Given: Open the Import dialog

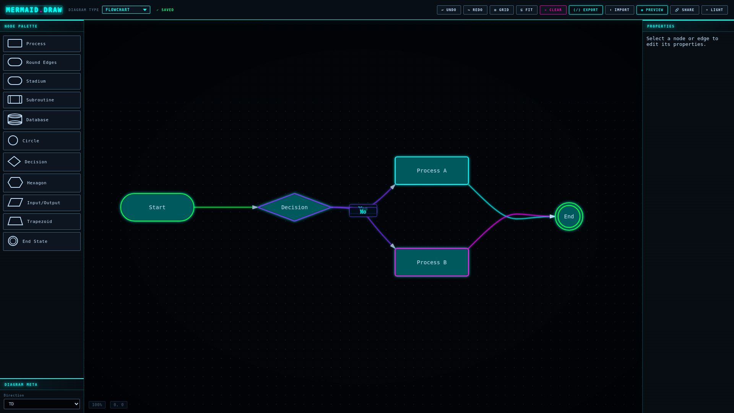Looking at the screenshot, I should pyautogui.click(x=620, y=10).
